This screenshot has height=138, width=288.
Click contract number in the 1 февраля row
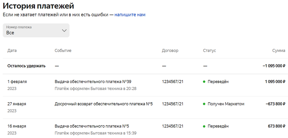click(173, 82)
